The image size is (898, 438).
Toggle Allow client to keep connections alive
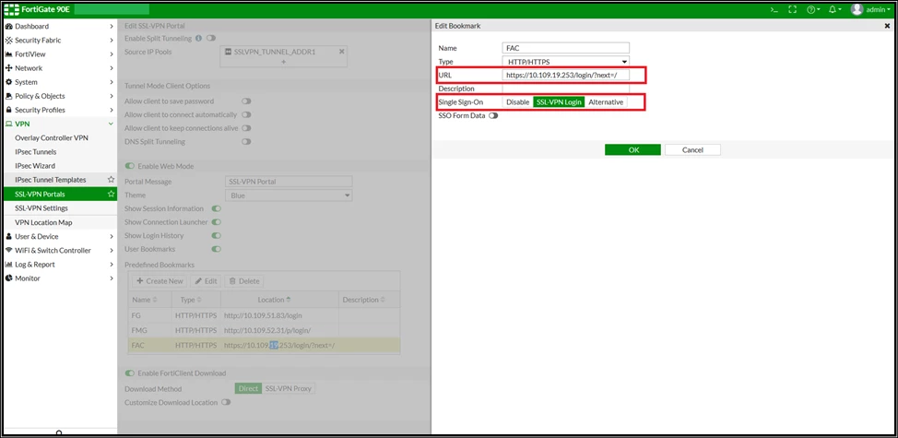pyautogui.click(x=246, y=128)
